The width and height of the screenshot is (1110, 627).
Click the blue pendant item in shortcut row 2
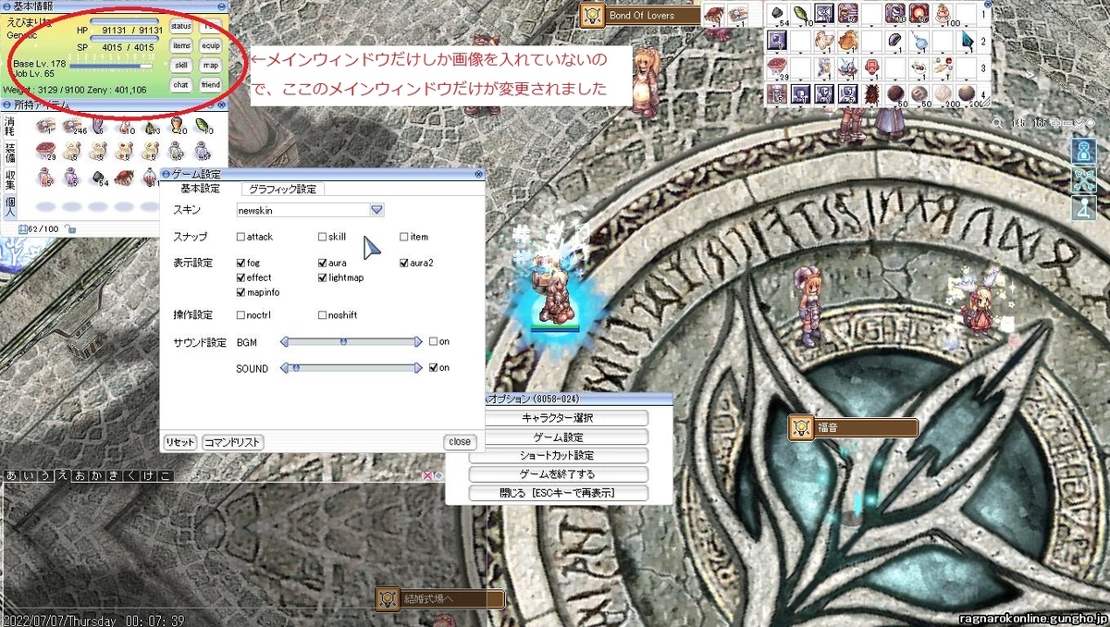[919, 43]
